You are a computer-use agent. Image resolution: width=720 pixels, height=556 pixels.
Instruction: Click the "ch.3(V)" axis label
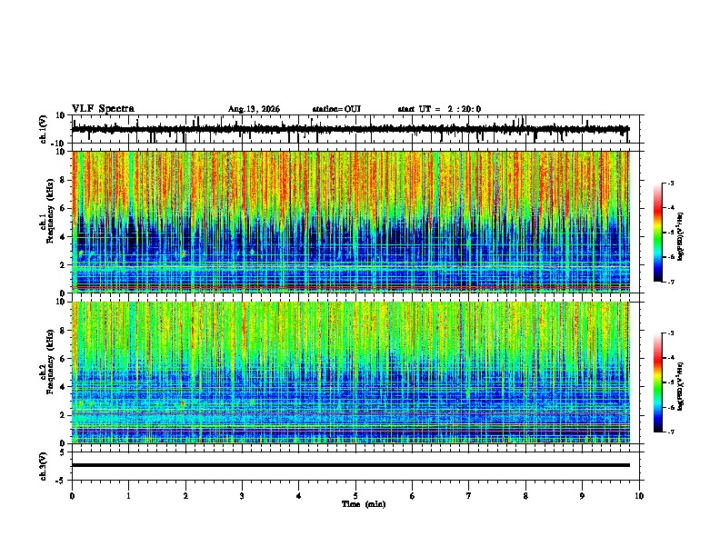44,466
